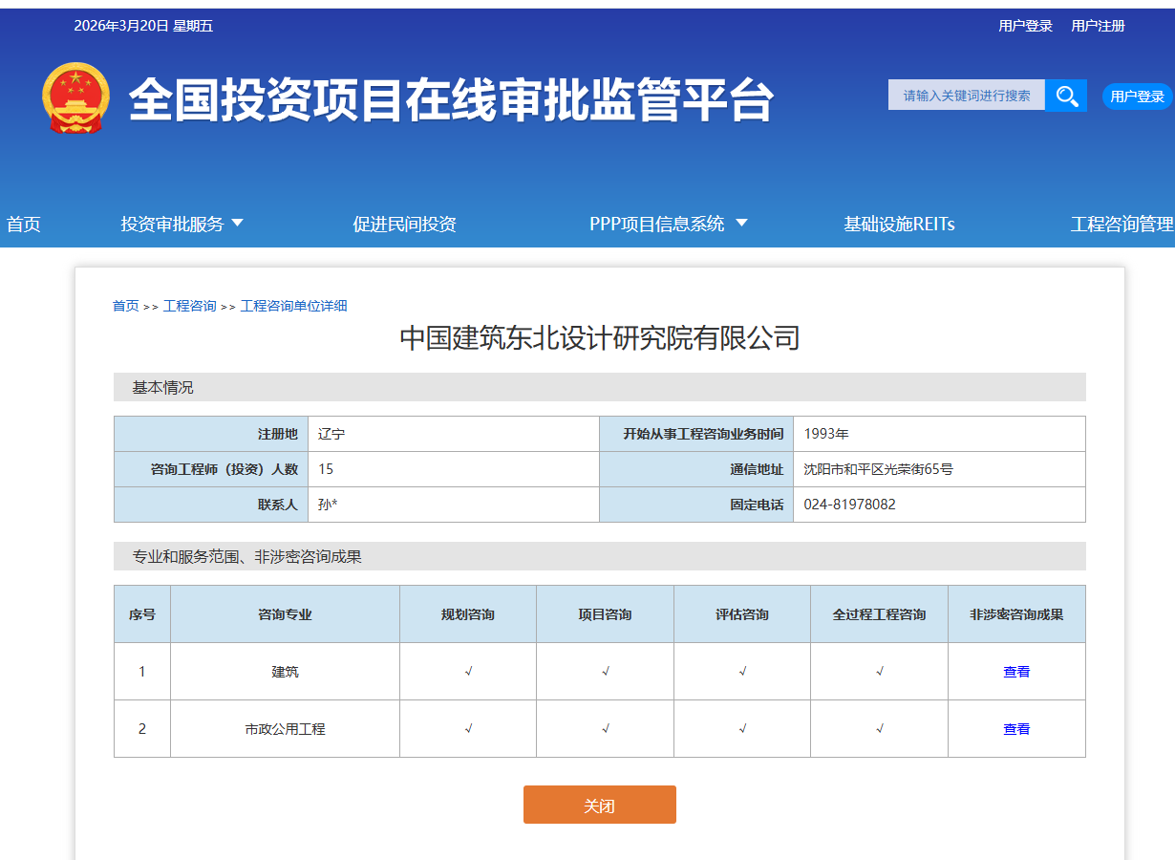The image size is (1175, 860).
Task: Click the company title 中国建筑东北设计研究院有限公司
Action: click(600, 338)
